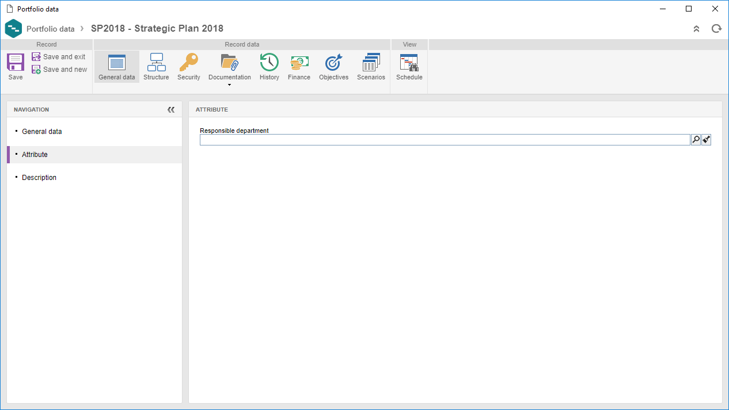Open the Scenarios section
729x410 pixels.
[371, 67]
